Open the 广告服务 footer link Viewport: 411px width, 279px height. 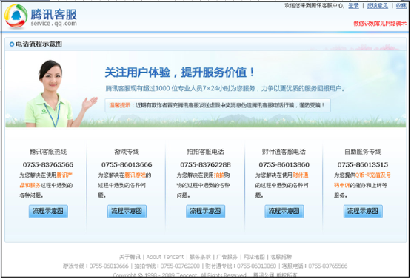pos(227,257)
